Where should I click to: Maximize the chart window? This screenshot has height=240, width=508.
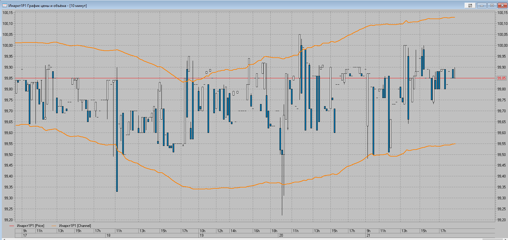pos(492,5)
